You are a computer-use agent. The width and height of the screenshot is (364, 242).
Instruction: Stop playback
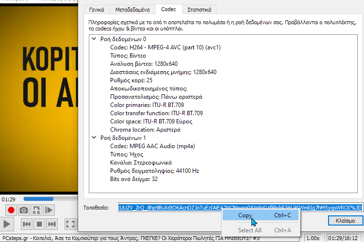click(x=39, y=224)
